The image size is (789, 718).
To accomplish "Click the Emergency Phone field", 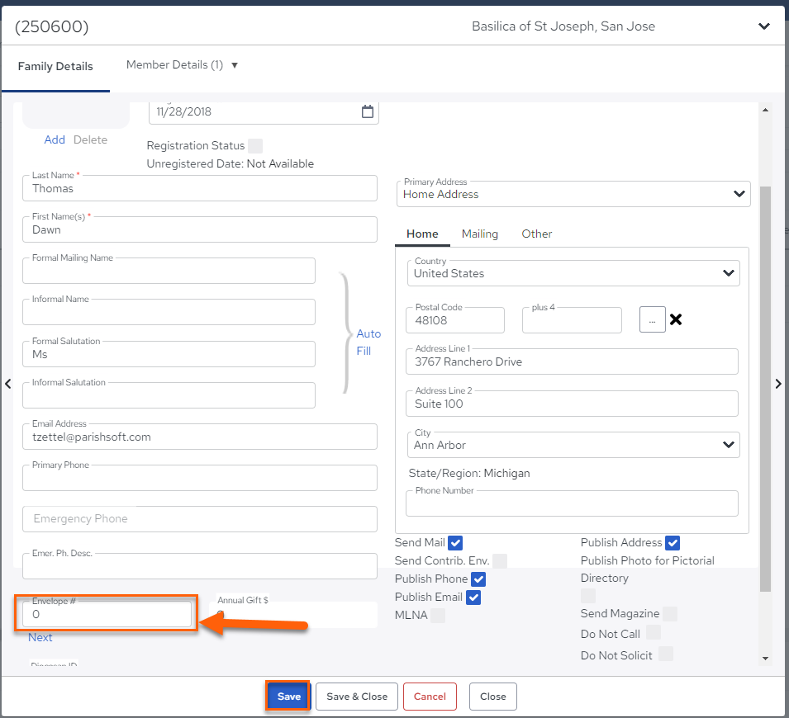I will point(200,519).
